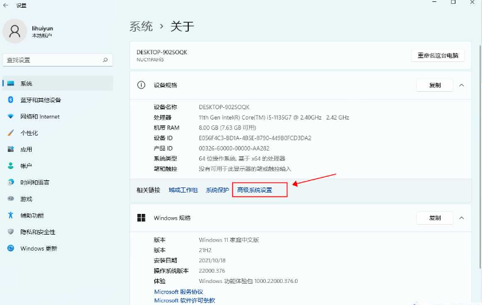
Task: Open the 高级系统设置 link
Action: [254, 190]
